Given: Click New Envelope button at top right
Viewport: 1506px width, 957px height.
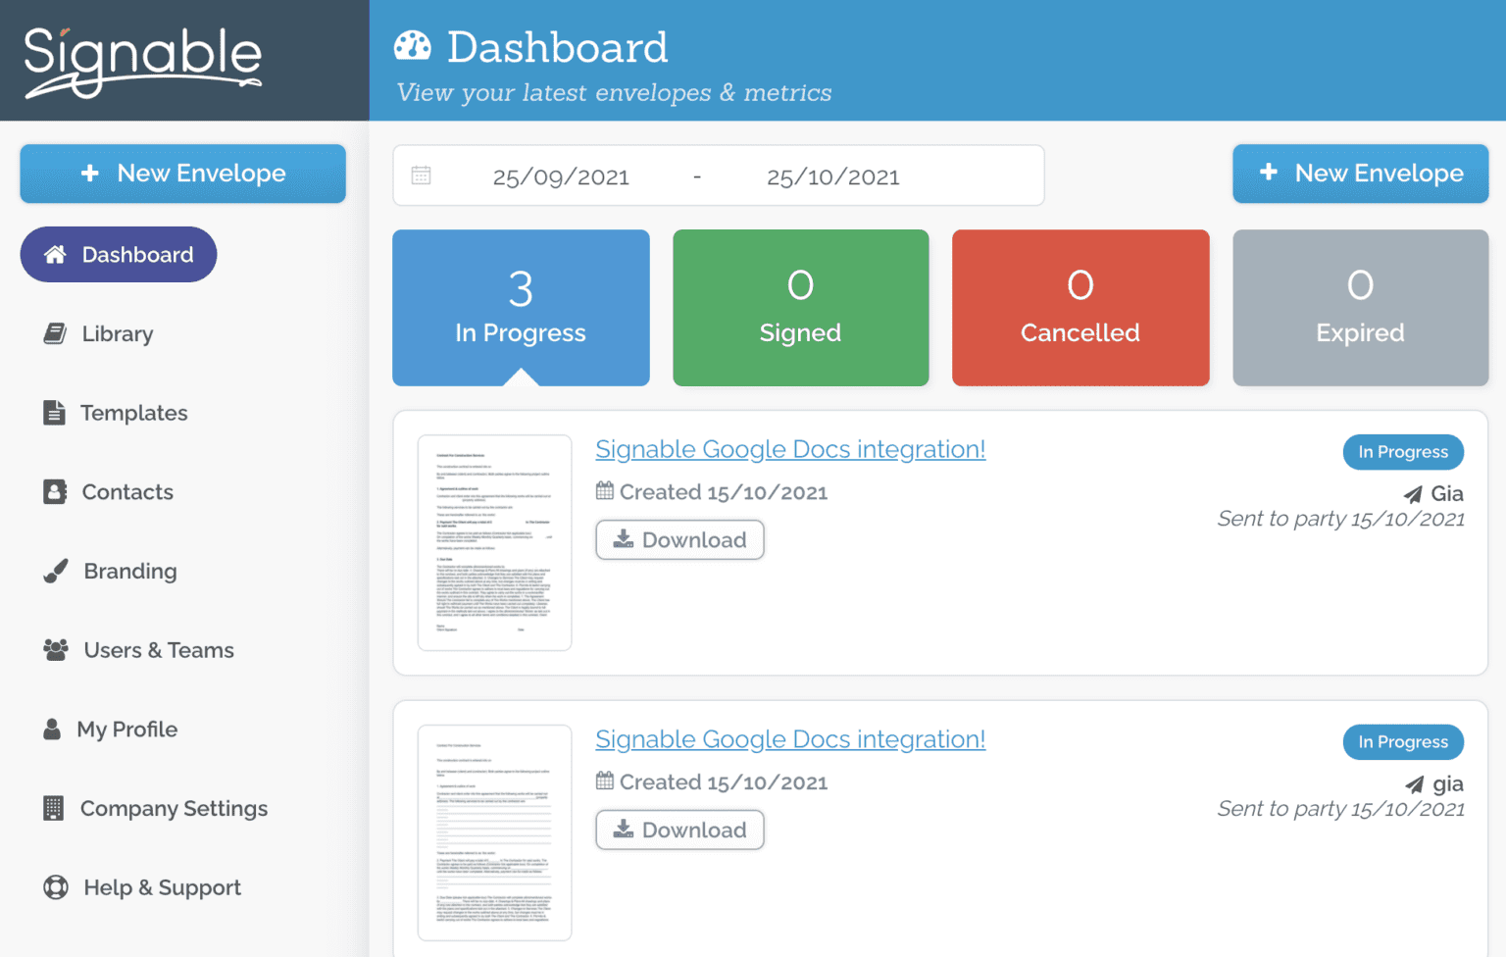Looking at the screenshot, I should click(x=1360, y=174).
